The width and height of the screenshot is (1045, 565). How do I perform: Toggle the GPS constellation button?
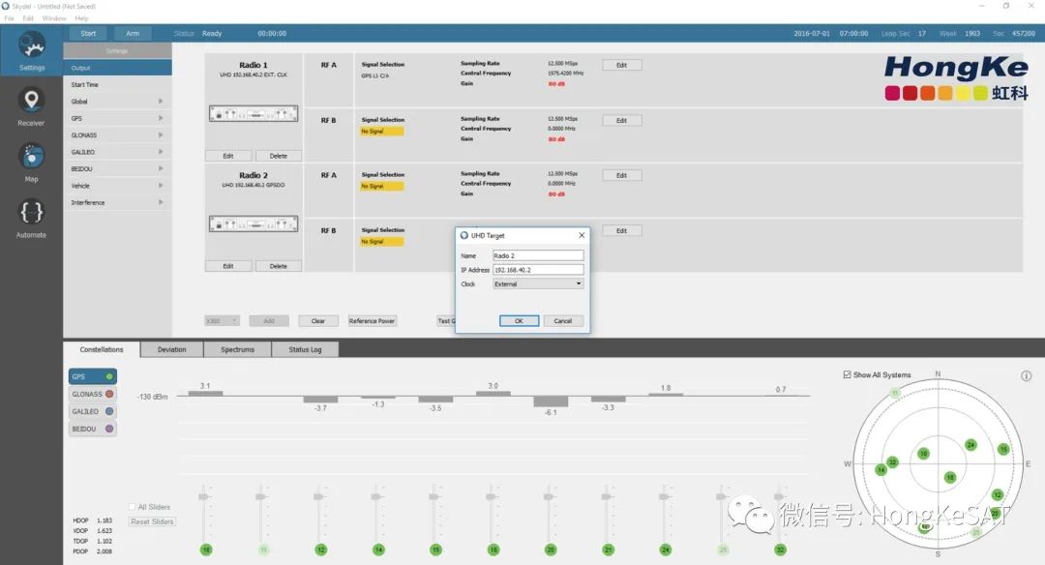click(x=93, y=376)
